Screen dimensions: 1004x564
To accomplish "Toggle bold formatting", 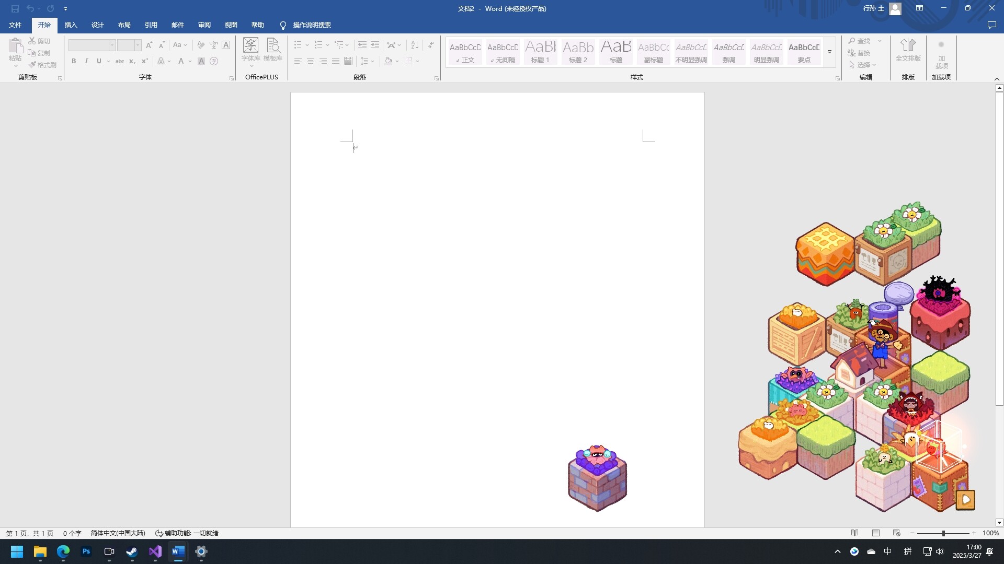I will tap(74, 61).
